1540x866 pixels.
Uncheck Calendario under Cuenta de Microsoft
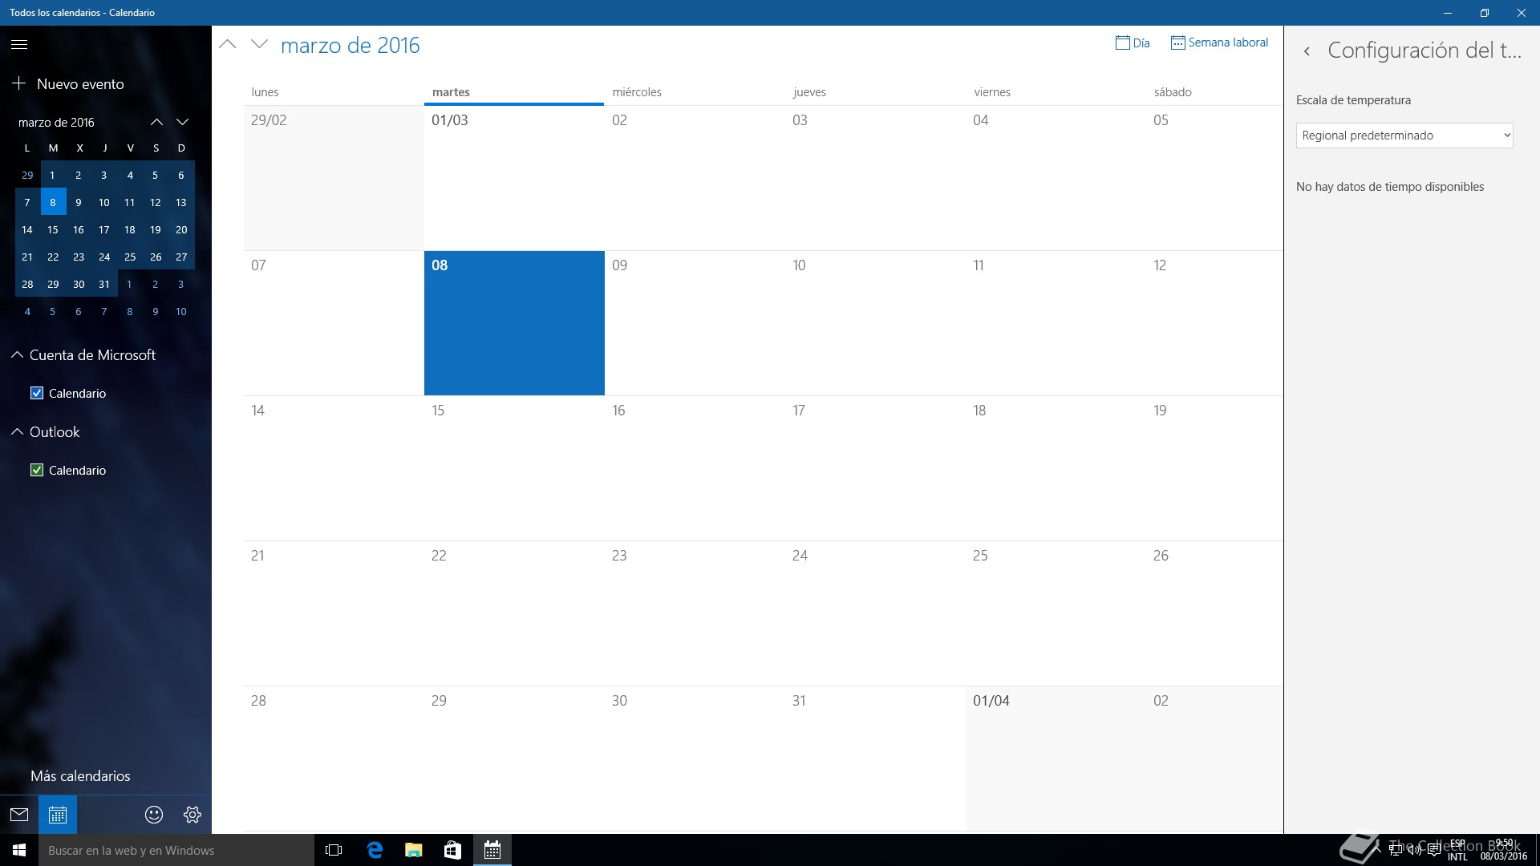(x=37, y=393)
